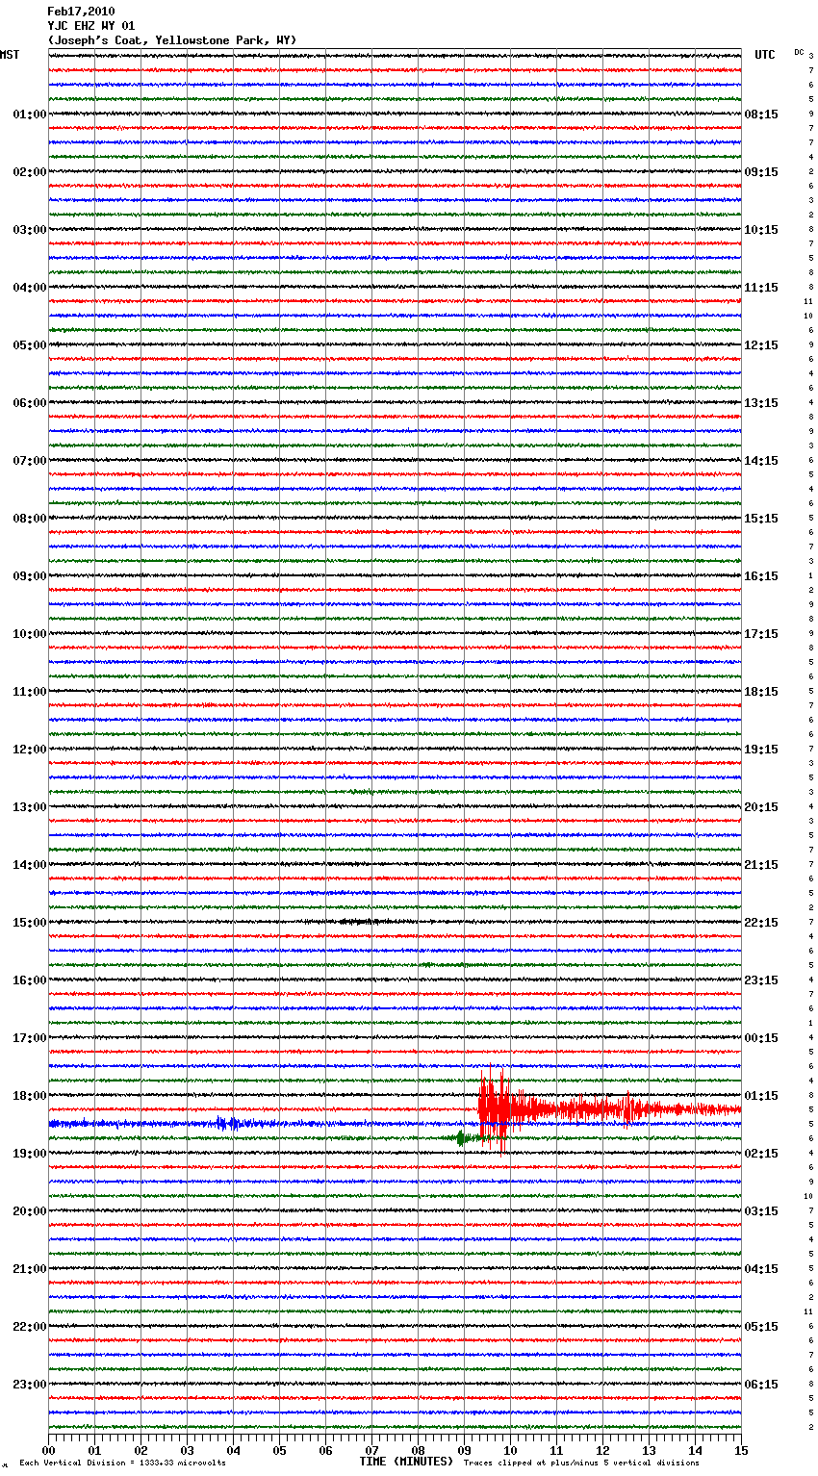Click the 04:00 MST time label
Viewport: 818px width, 1476px height.
point(29,288)
